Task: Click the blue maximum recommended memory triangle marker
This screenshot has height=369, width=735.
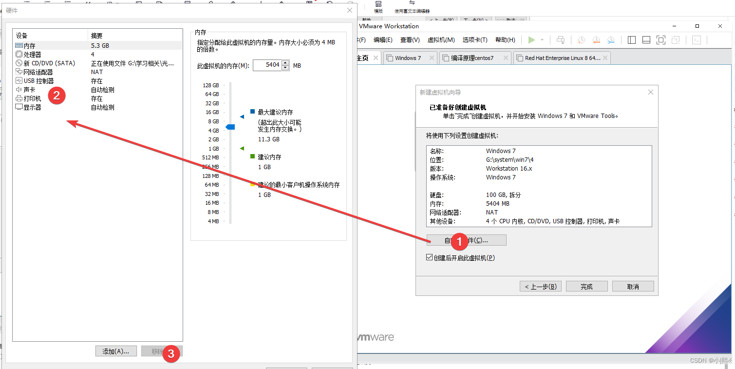Action: [242, 117]
